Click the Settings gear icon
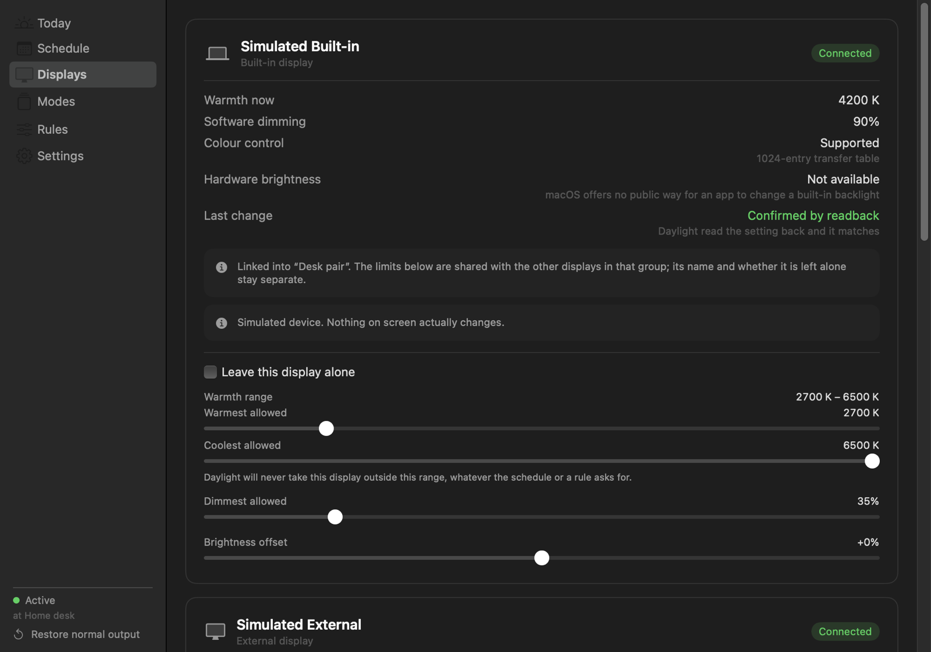Image resolution: width=931 pixels, height=652 pixels. pos(24,156)
